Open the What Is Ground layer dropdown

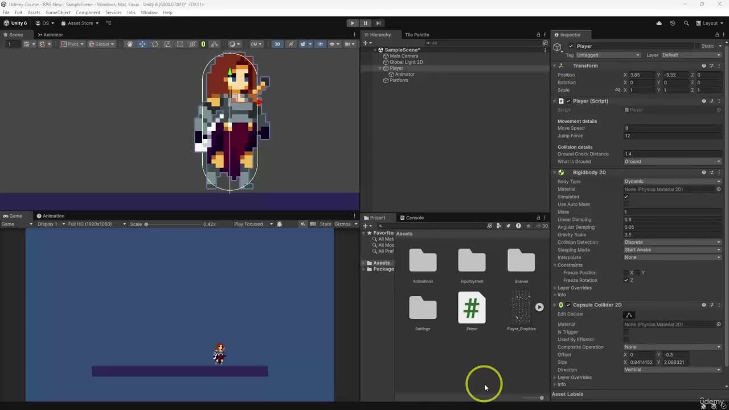coord(672,162)
